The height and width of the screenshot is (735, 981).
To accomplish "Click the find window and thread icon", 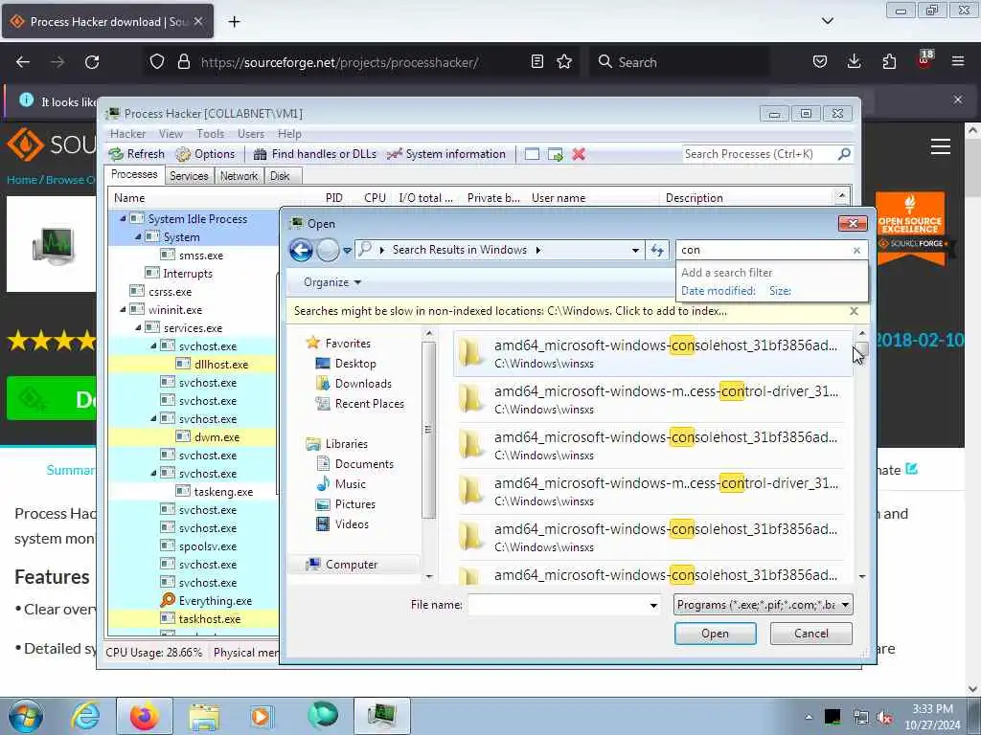I will click(x=555, y=154).
